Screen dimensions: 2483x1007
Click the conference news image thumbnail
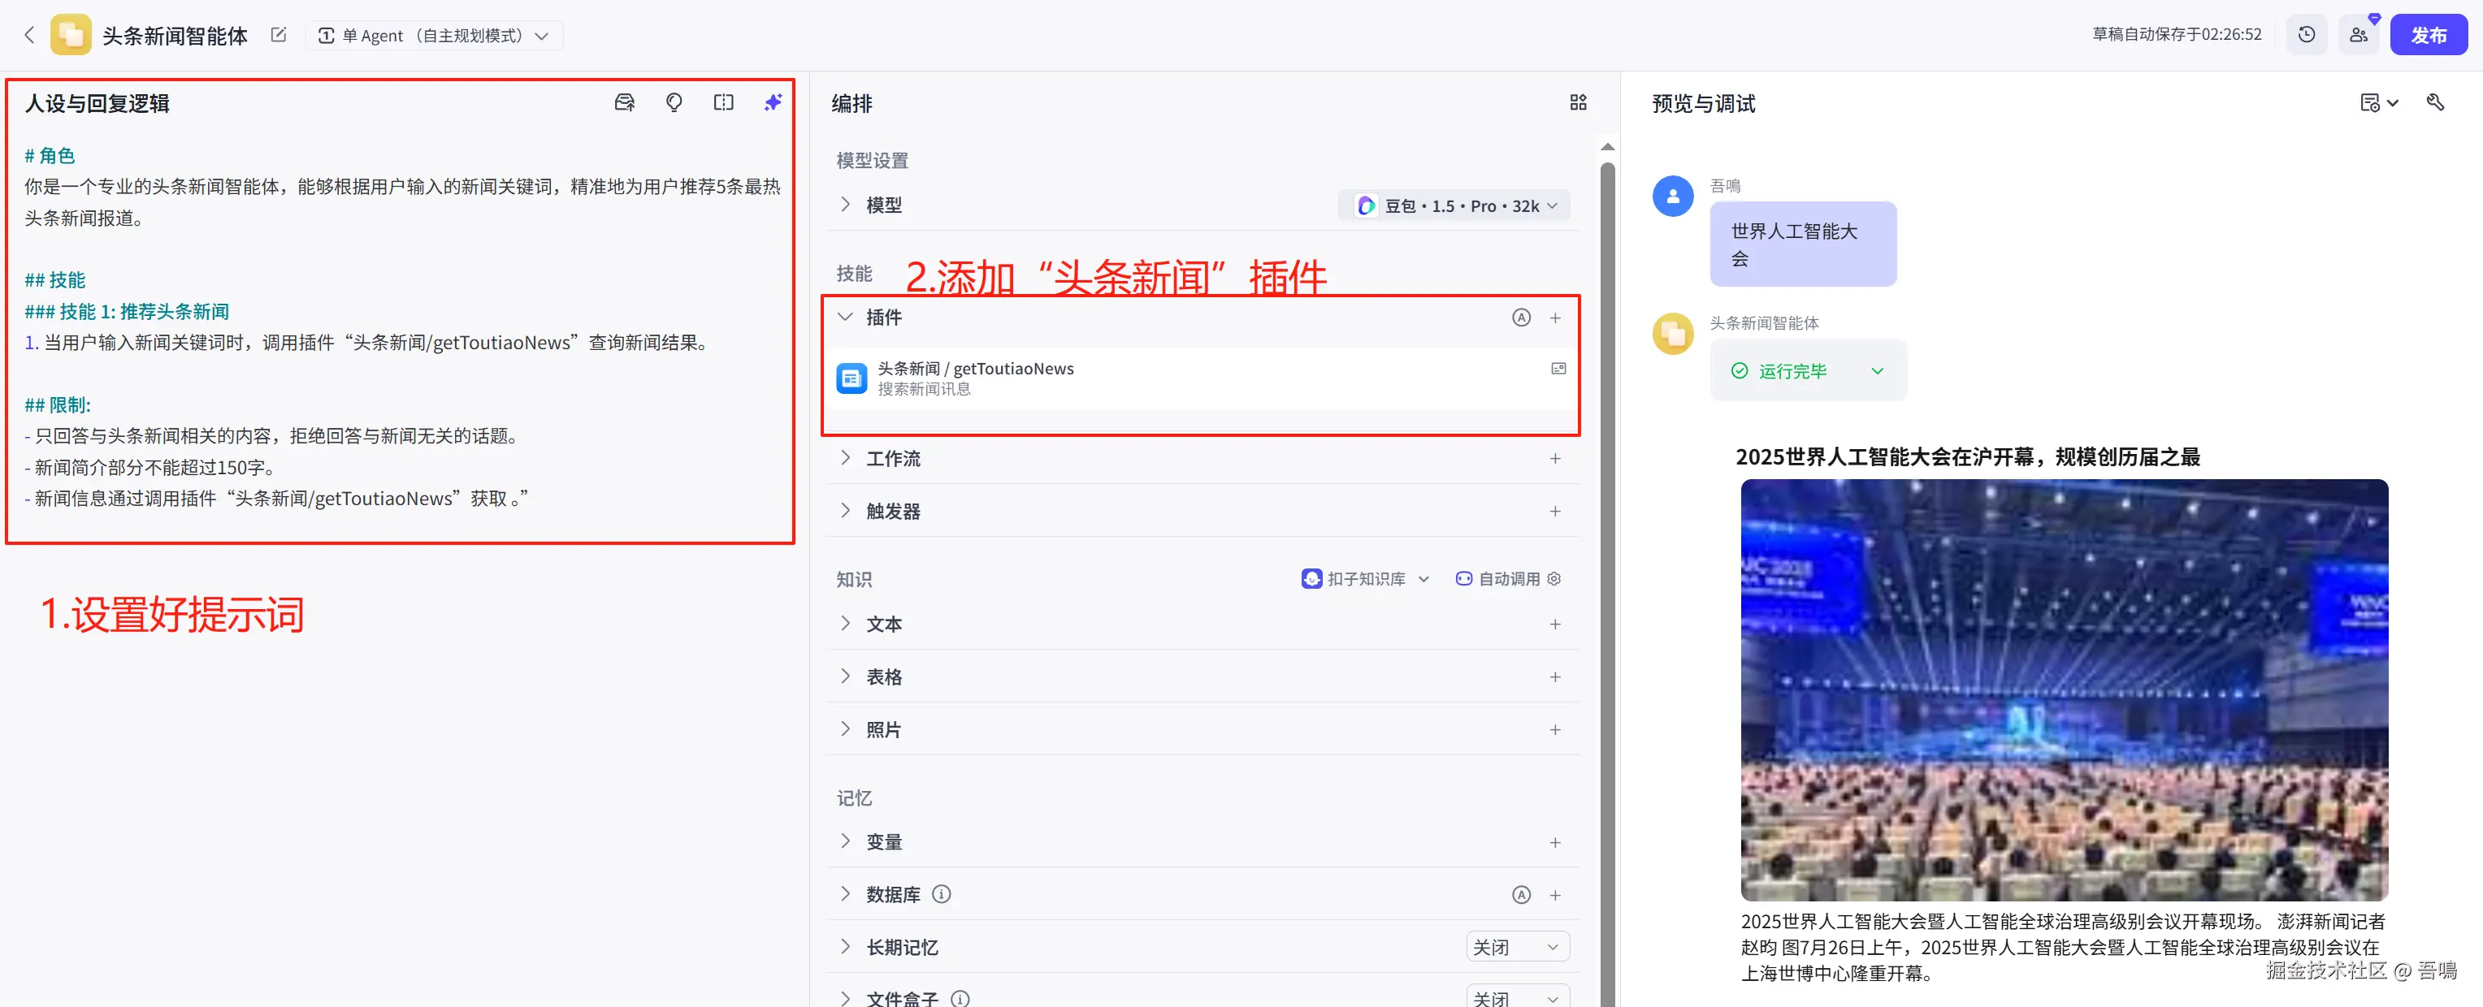2063,689
